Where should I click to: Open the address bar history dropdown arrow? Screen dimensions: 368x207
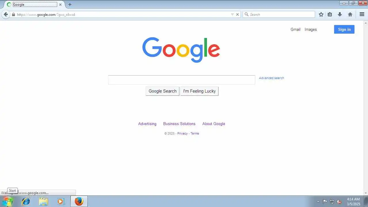point(232,14)
